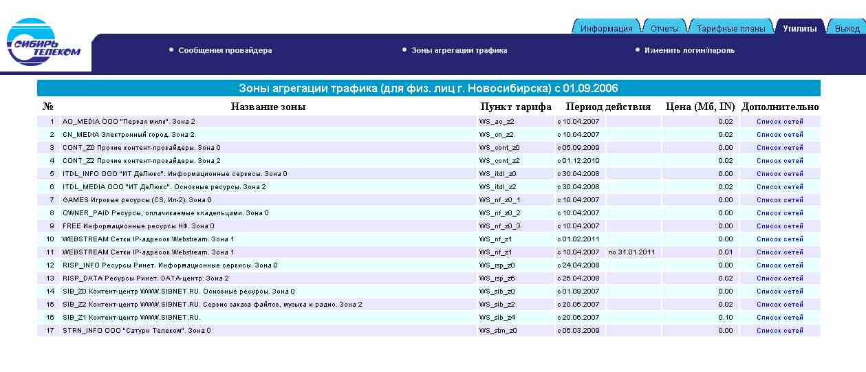Go to Изменить логин/пароль
This screenshot has width=866, height=372.
(x=689, y=50)
